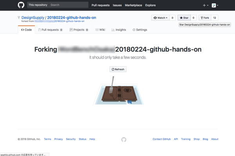The height and width of the screenshot is (156, 235).
Task: Open the 20180224-github-hands-on repository title link
Action: click(72, 18)
